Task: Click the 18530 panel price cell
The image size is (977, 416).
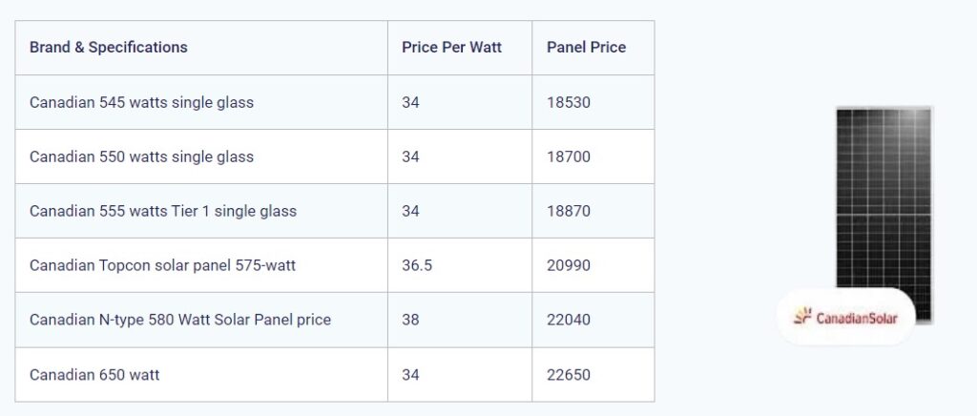Action: click(593, 102)
